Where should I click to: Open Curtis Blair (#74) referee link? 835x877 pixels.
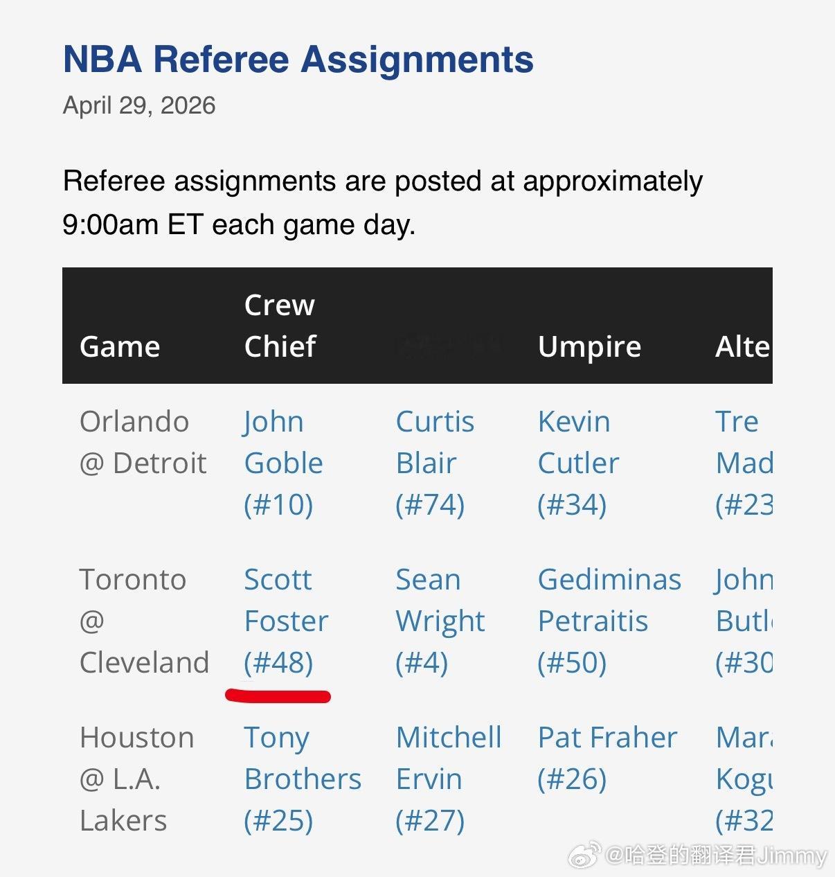435,463
